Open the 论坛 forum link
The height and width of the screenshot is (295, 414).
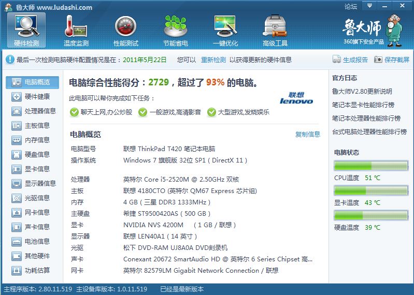click(x=351, y=6)
